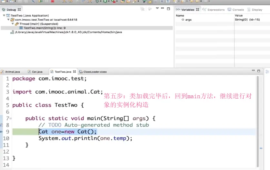Collapse the TestTwo [Java Application] node
This screenshot has width=270, height=170.
(x=4, y=15)
